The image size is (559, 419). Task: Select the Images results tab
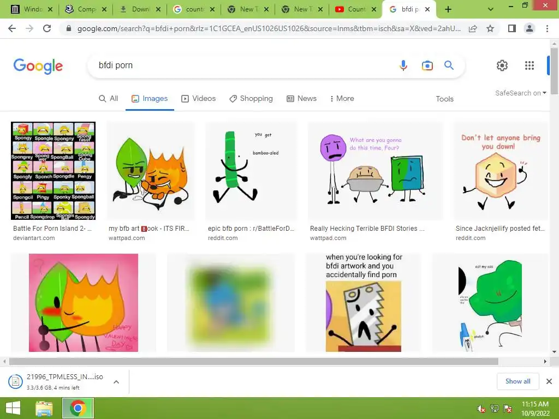point(150,99)
